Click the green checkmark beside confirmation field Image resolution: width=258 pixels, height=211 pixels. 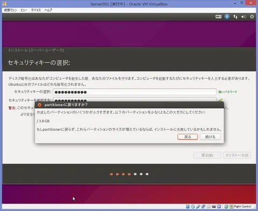pyautogui.click(x=220, y=100)
